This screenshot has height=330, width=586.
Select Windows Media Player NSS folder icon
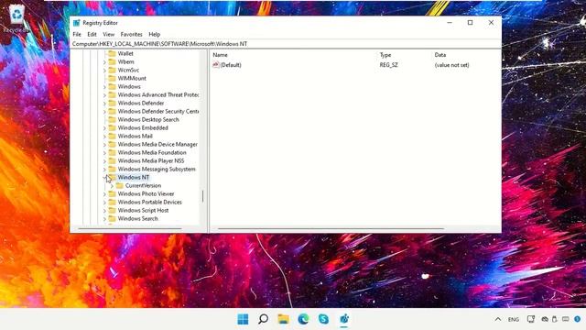coord(112,160)
